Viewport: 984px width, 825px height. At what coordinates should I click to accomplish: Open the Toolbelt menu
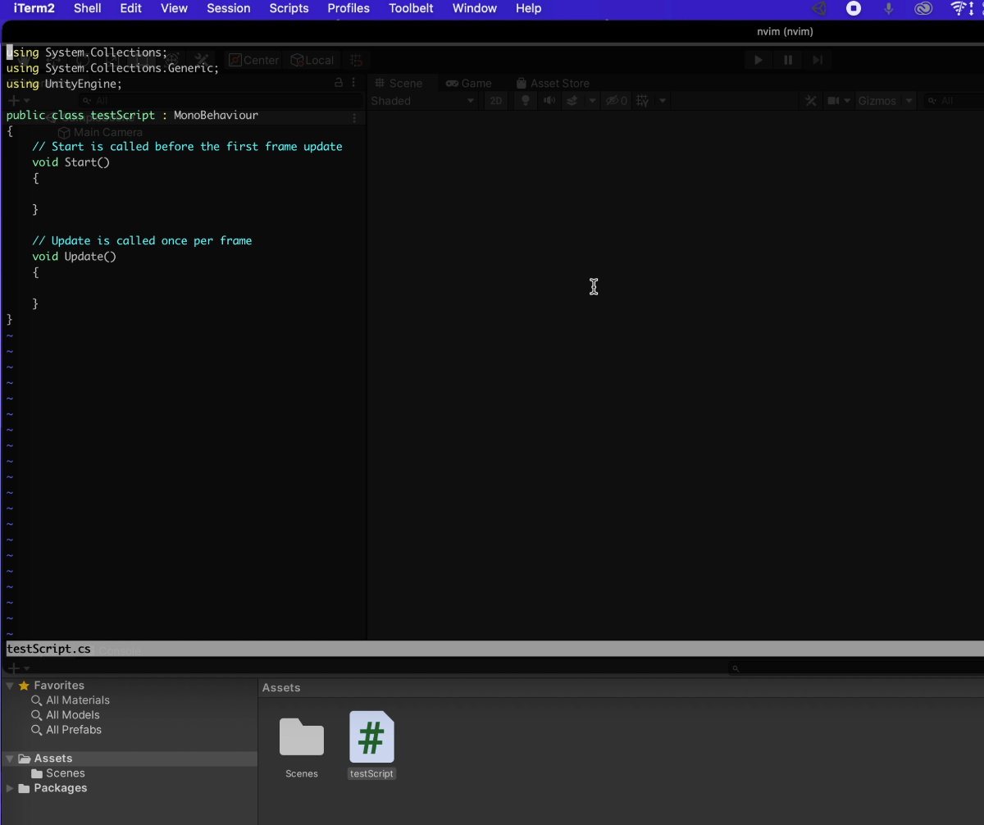[x=412, y=8]
